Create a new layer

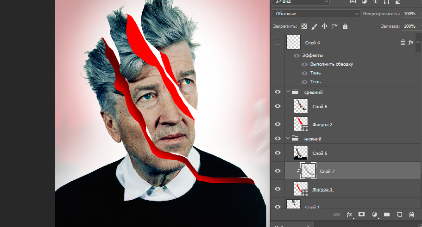[399, 215]
